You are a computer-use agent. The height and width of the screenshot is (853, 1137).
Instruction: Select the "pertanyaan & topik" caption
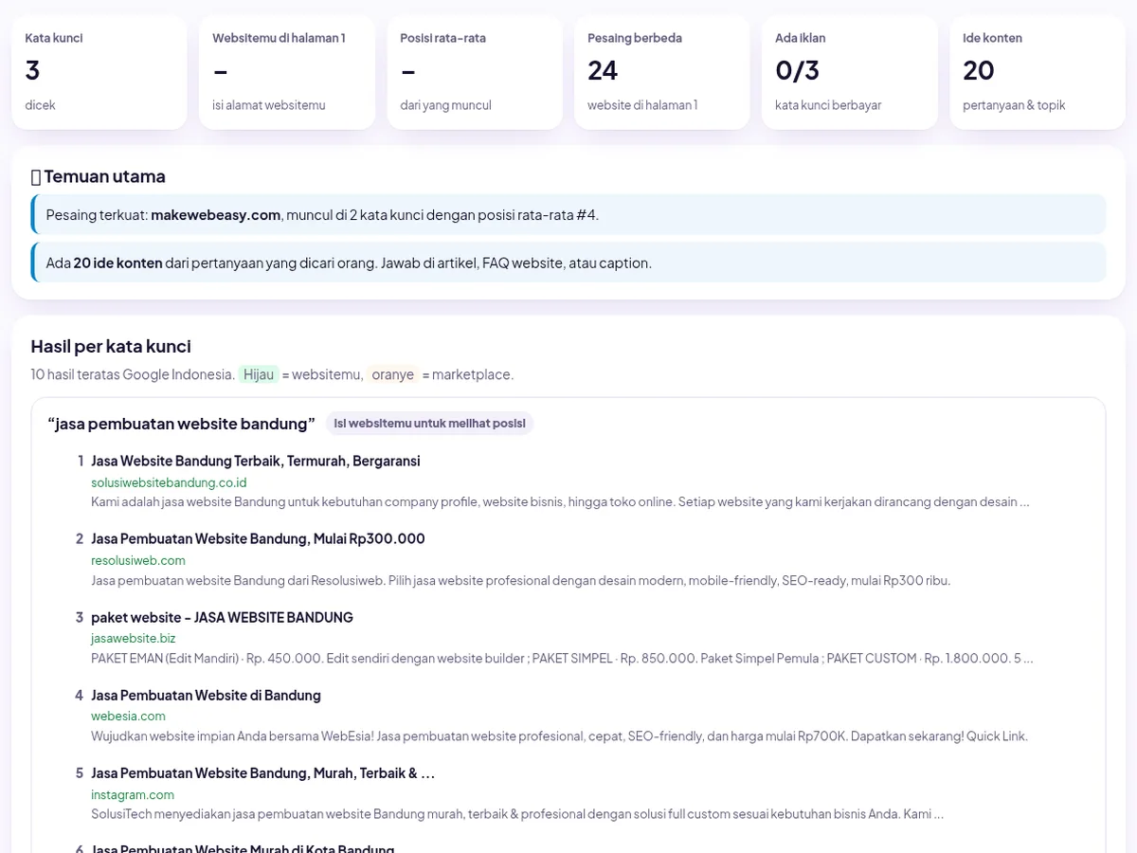coord(1014,105)
